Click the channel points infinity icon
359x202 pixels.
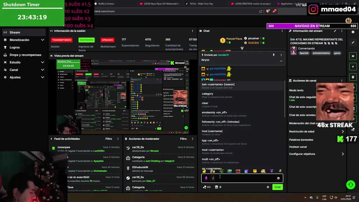[x=207, y=187]
